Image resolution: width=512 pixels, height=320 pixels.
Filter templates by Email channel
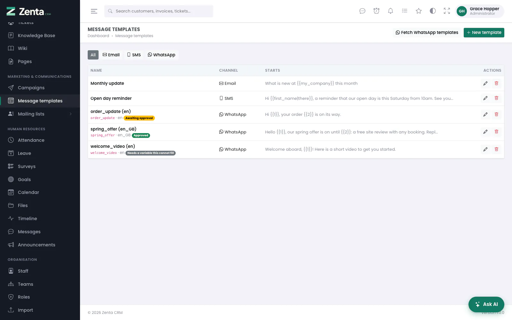[x=111, y=55]
